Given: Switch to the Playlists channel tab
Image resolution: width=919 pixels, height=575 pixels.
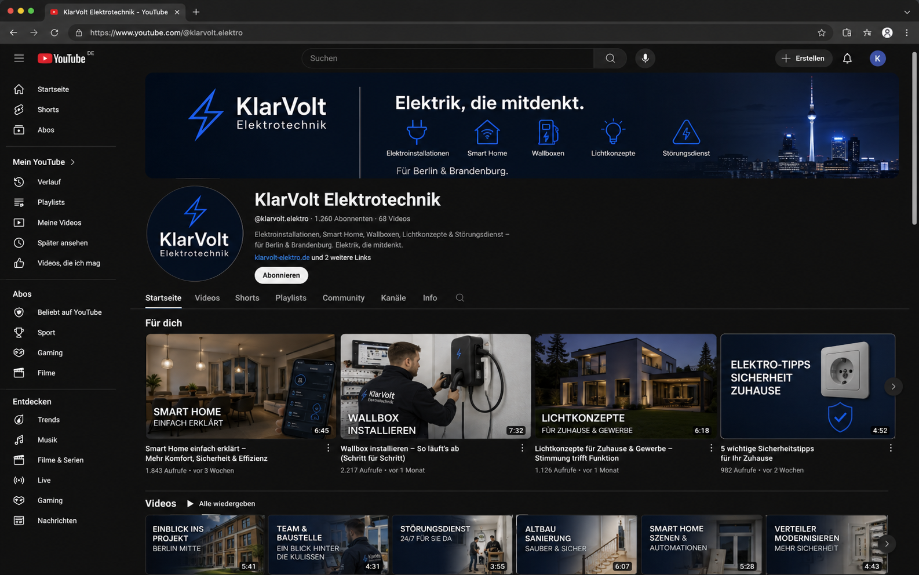Looking at the screenshot, I should 291,298.
